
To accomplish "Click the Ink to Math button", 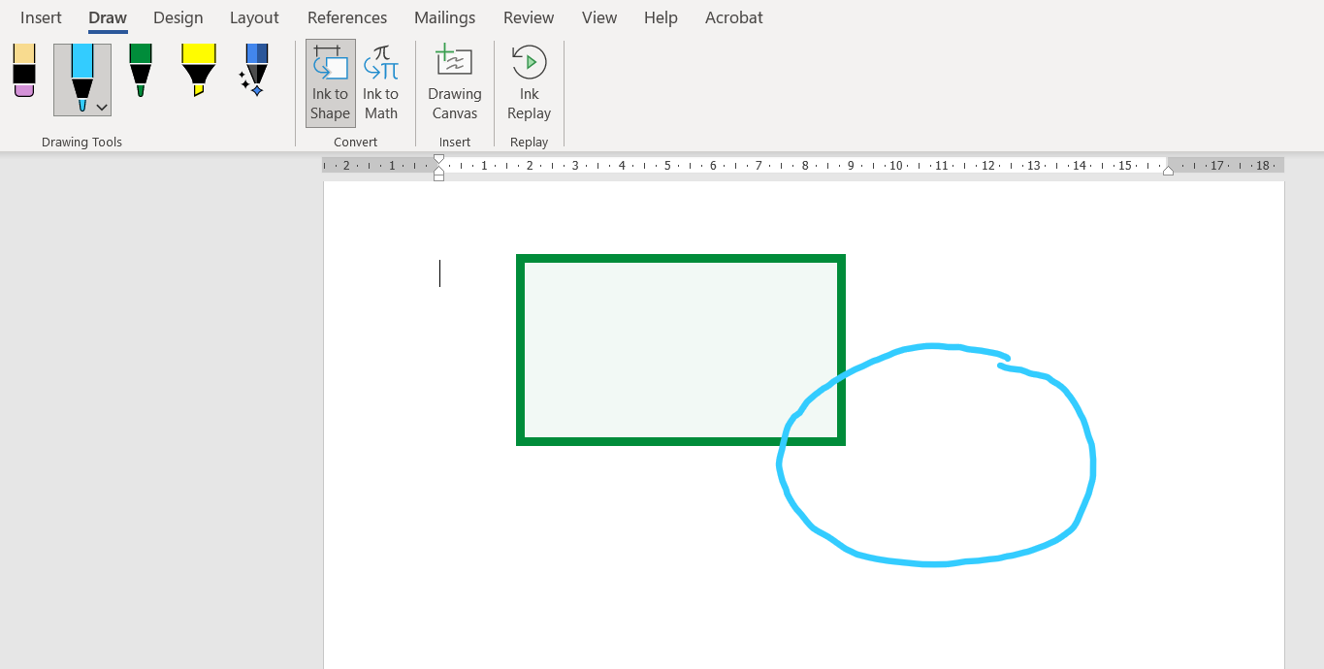I will (x=380, y=83).
